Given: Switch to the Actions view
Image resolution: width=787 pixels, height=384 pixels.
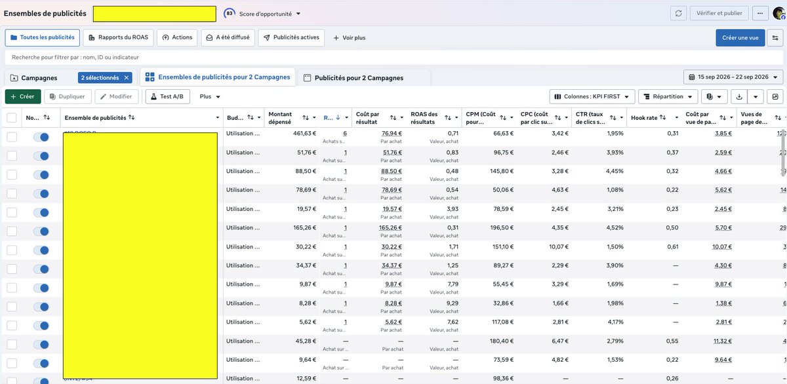Looking at the screenshot, I should [x=177, y=37].
